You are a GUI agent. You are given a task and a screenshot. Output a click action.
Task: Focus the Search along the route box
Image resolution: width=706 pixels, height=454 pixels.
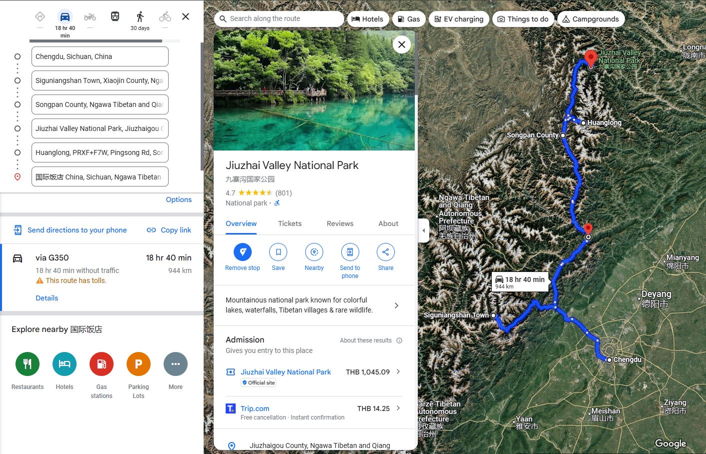point(279,19)
